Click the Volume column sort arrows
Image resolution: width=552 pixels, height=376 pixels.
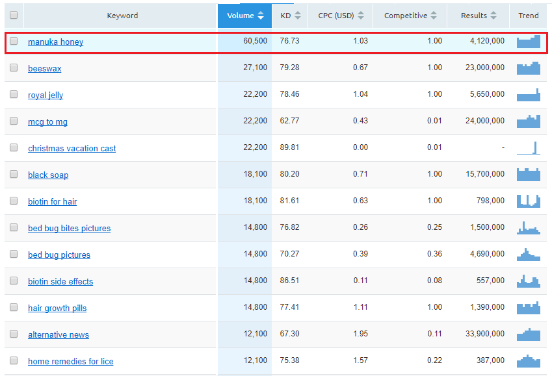point(261,16)
